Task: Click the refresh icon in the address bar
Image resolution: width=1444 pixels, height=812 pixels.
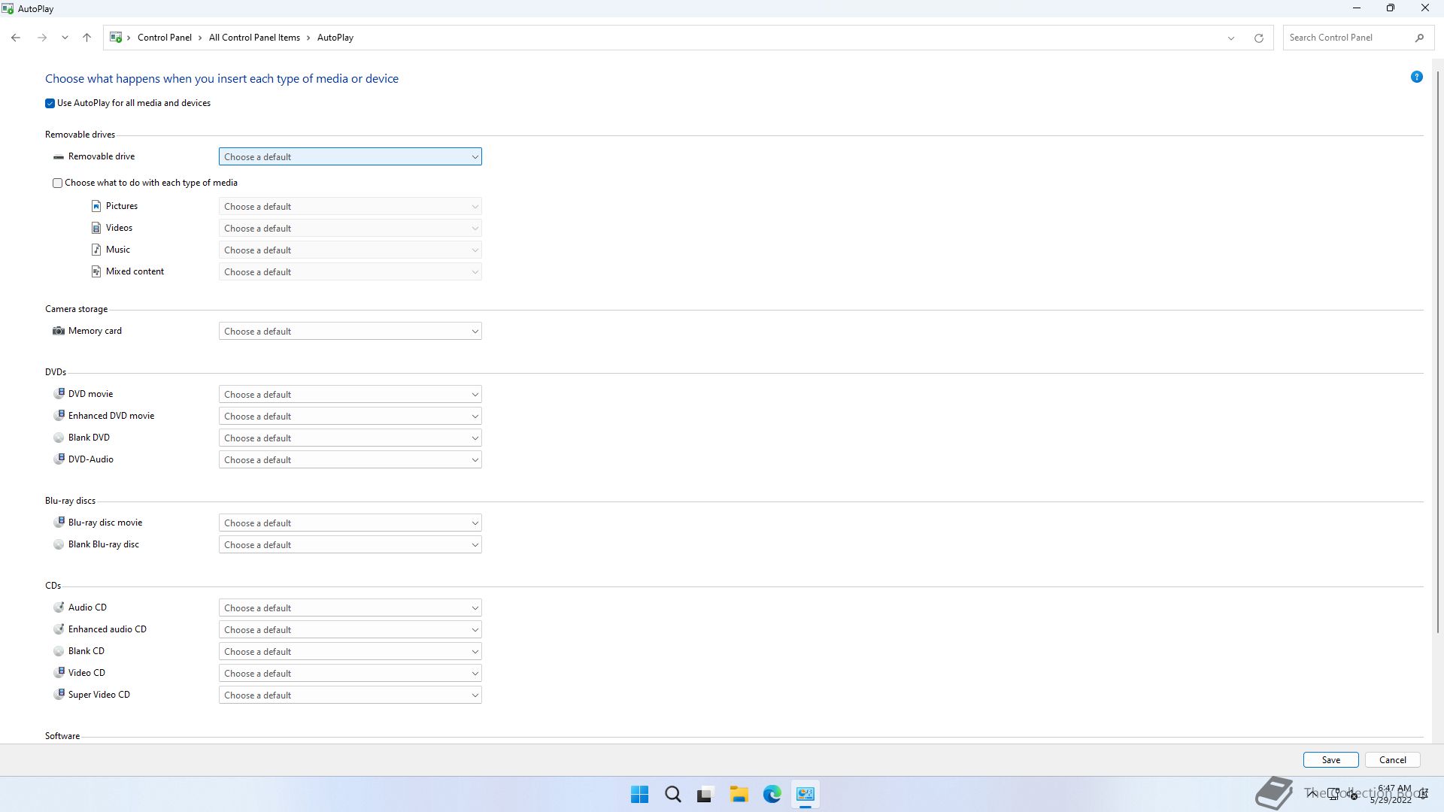Action: pos(1258,38)
